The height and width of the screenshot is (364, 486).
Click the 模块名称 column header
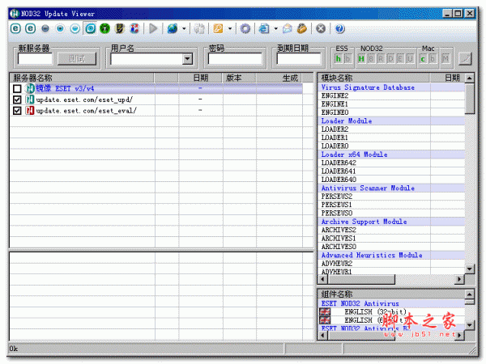(373, 78)
